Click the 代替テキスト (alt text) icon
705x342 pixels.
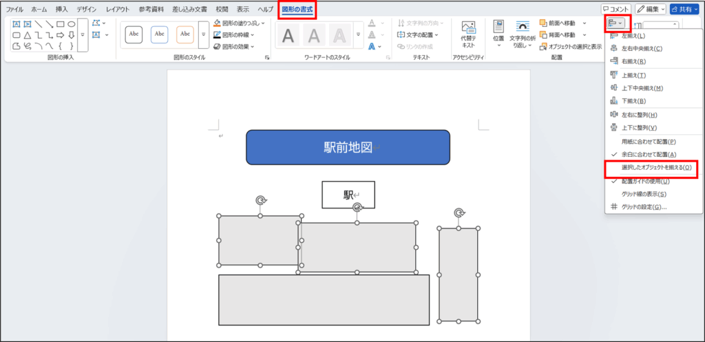469,28
